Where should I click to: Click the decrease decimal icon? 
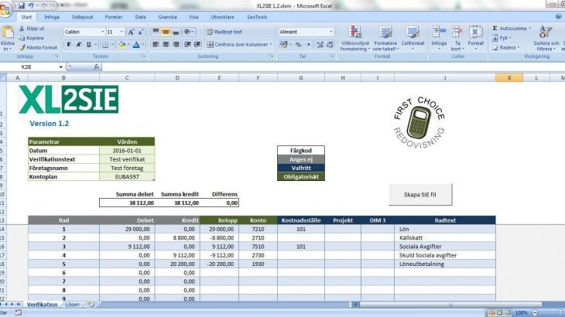330,45
